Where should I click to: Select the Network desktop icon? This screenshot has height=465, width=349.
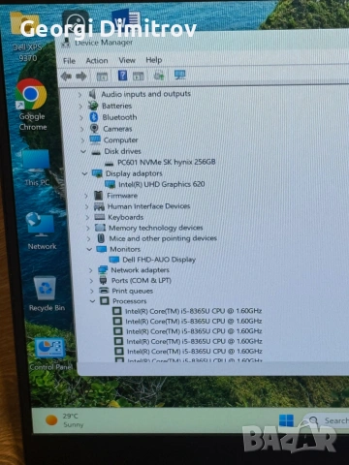pyautogui.click(x=42, y=231)
